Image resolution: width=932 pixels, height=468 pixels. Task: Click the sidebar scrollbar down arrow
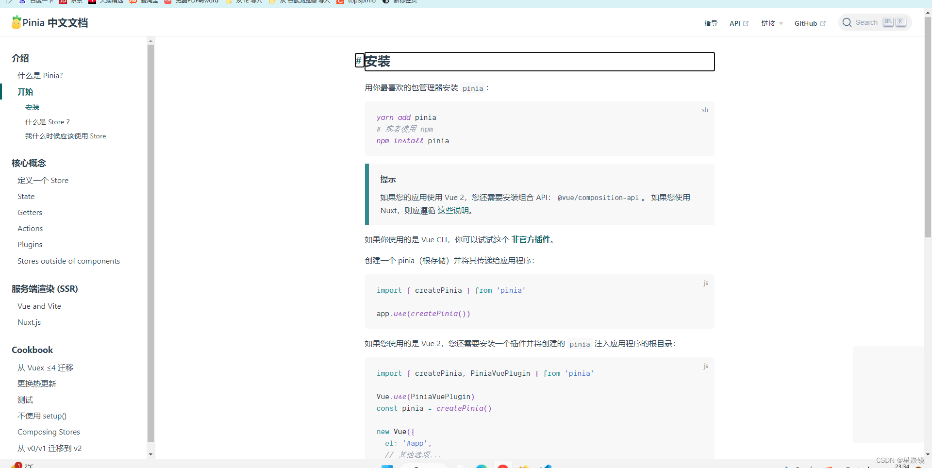point(150,454)
